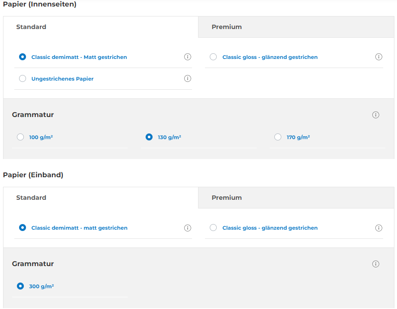
Task: Open Grammatur info icon for Innenseiten
Action: pyautogui.click(x=376, y=115)
